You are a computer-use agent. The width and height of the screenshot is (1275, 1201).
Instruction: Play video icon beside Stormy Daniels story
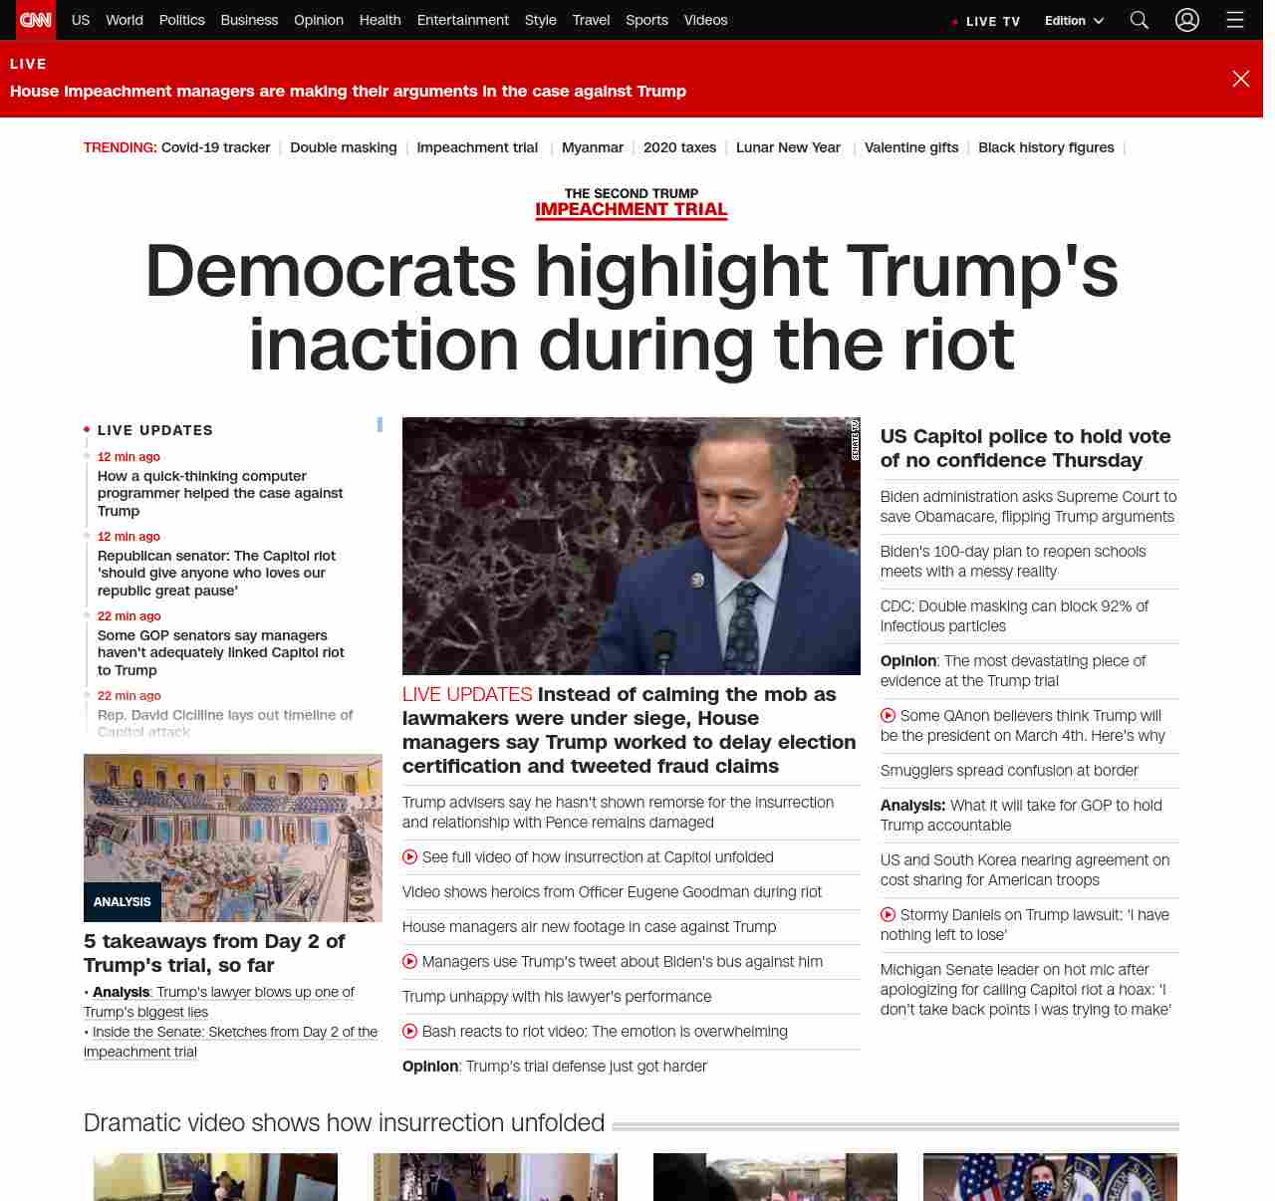(888, 914)
